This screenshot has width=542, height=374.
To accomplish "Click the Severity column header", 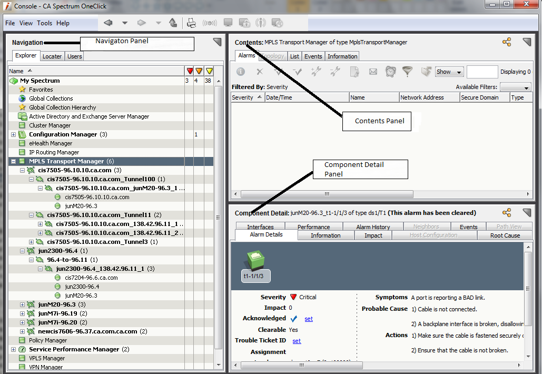I will click(x=247, y=97).
